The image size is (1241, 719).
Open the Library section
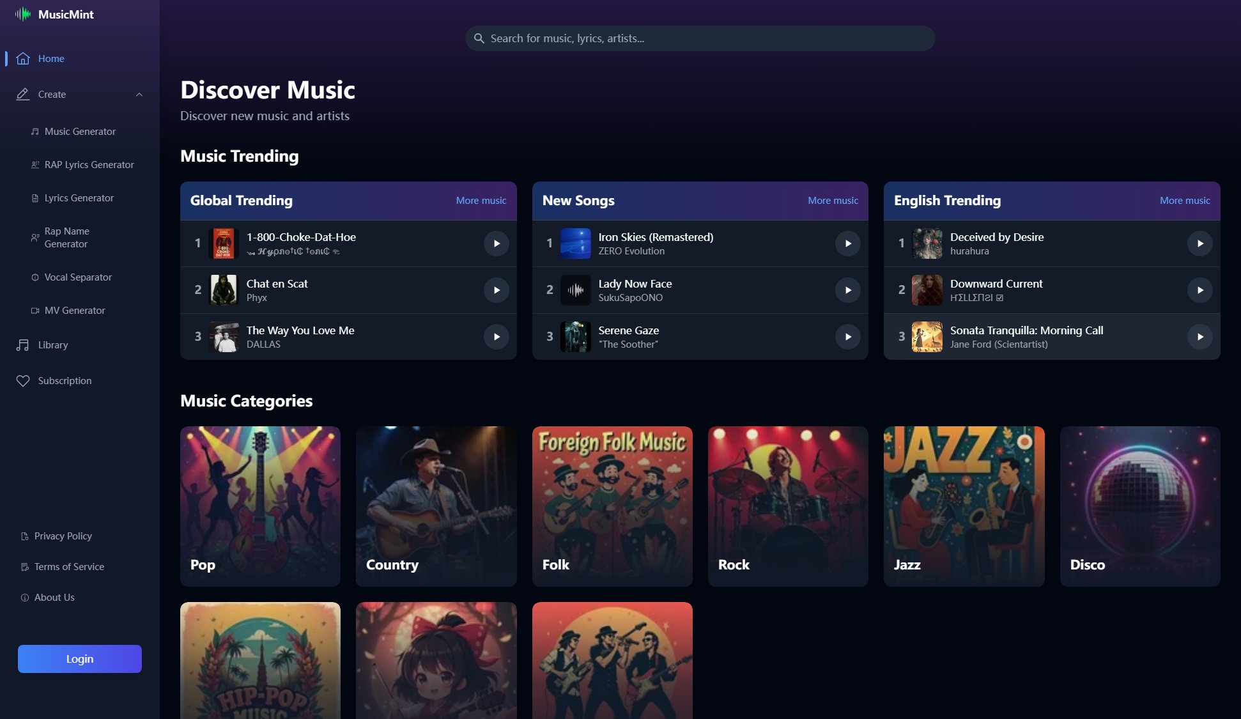click(x=52, y=344)
